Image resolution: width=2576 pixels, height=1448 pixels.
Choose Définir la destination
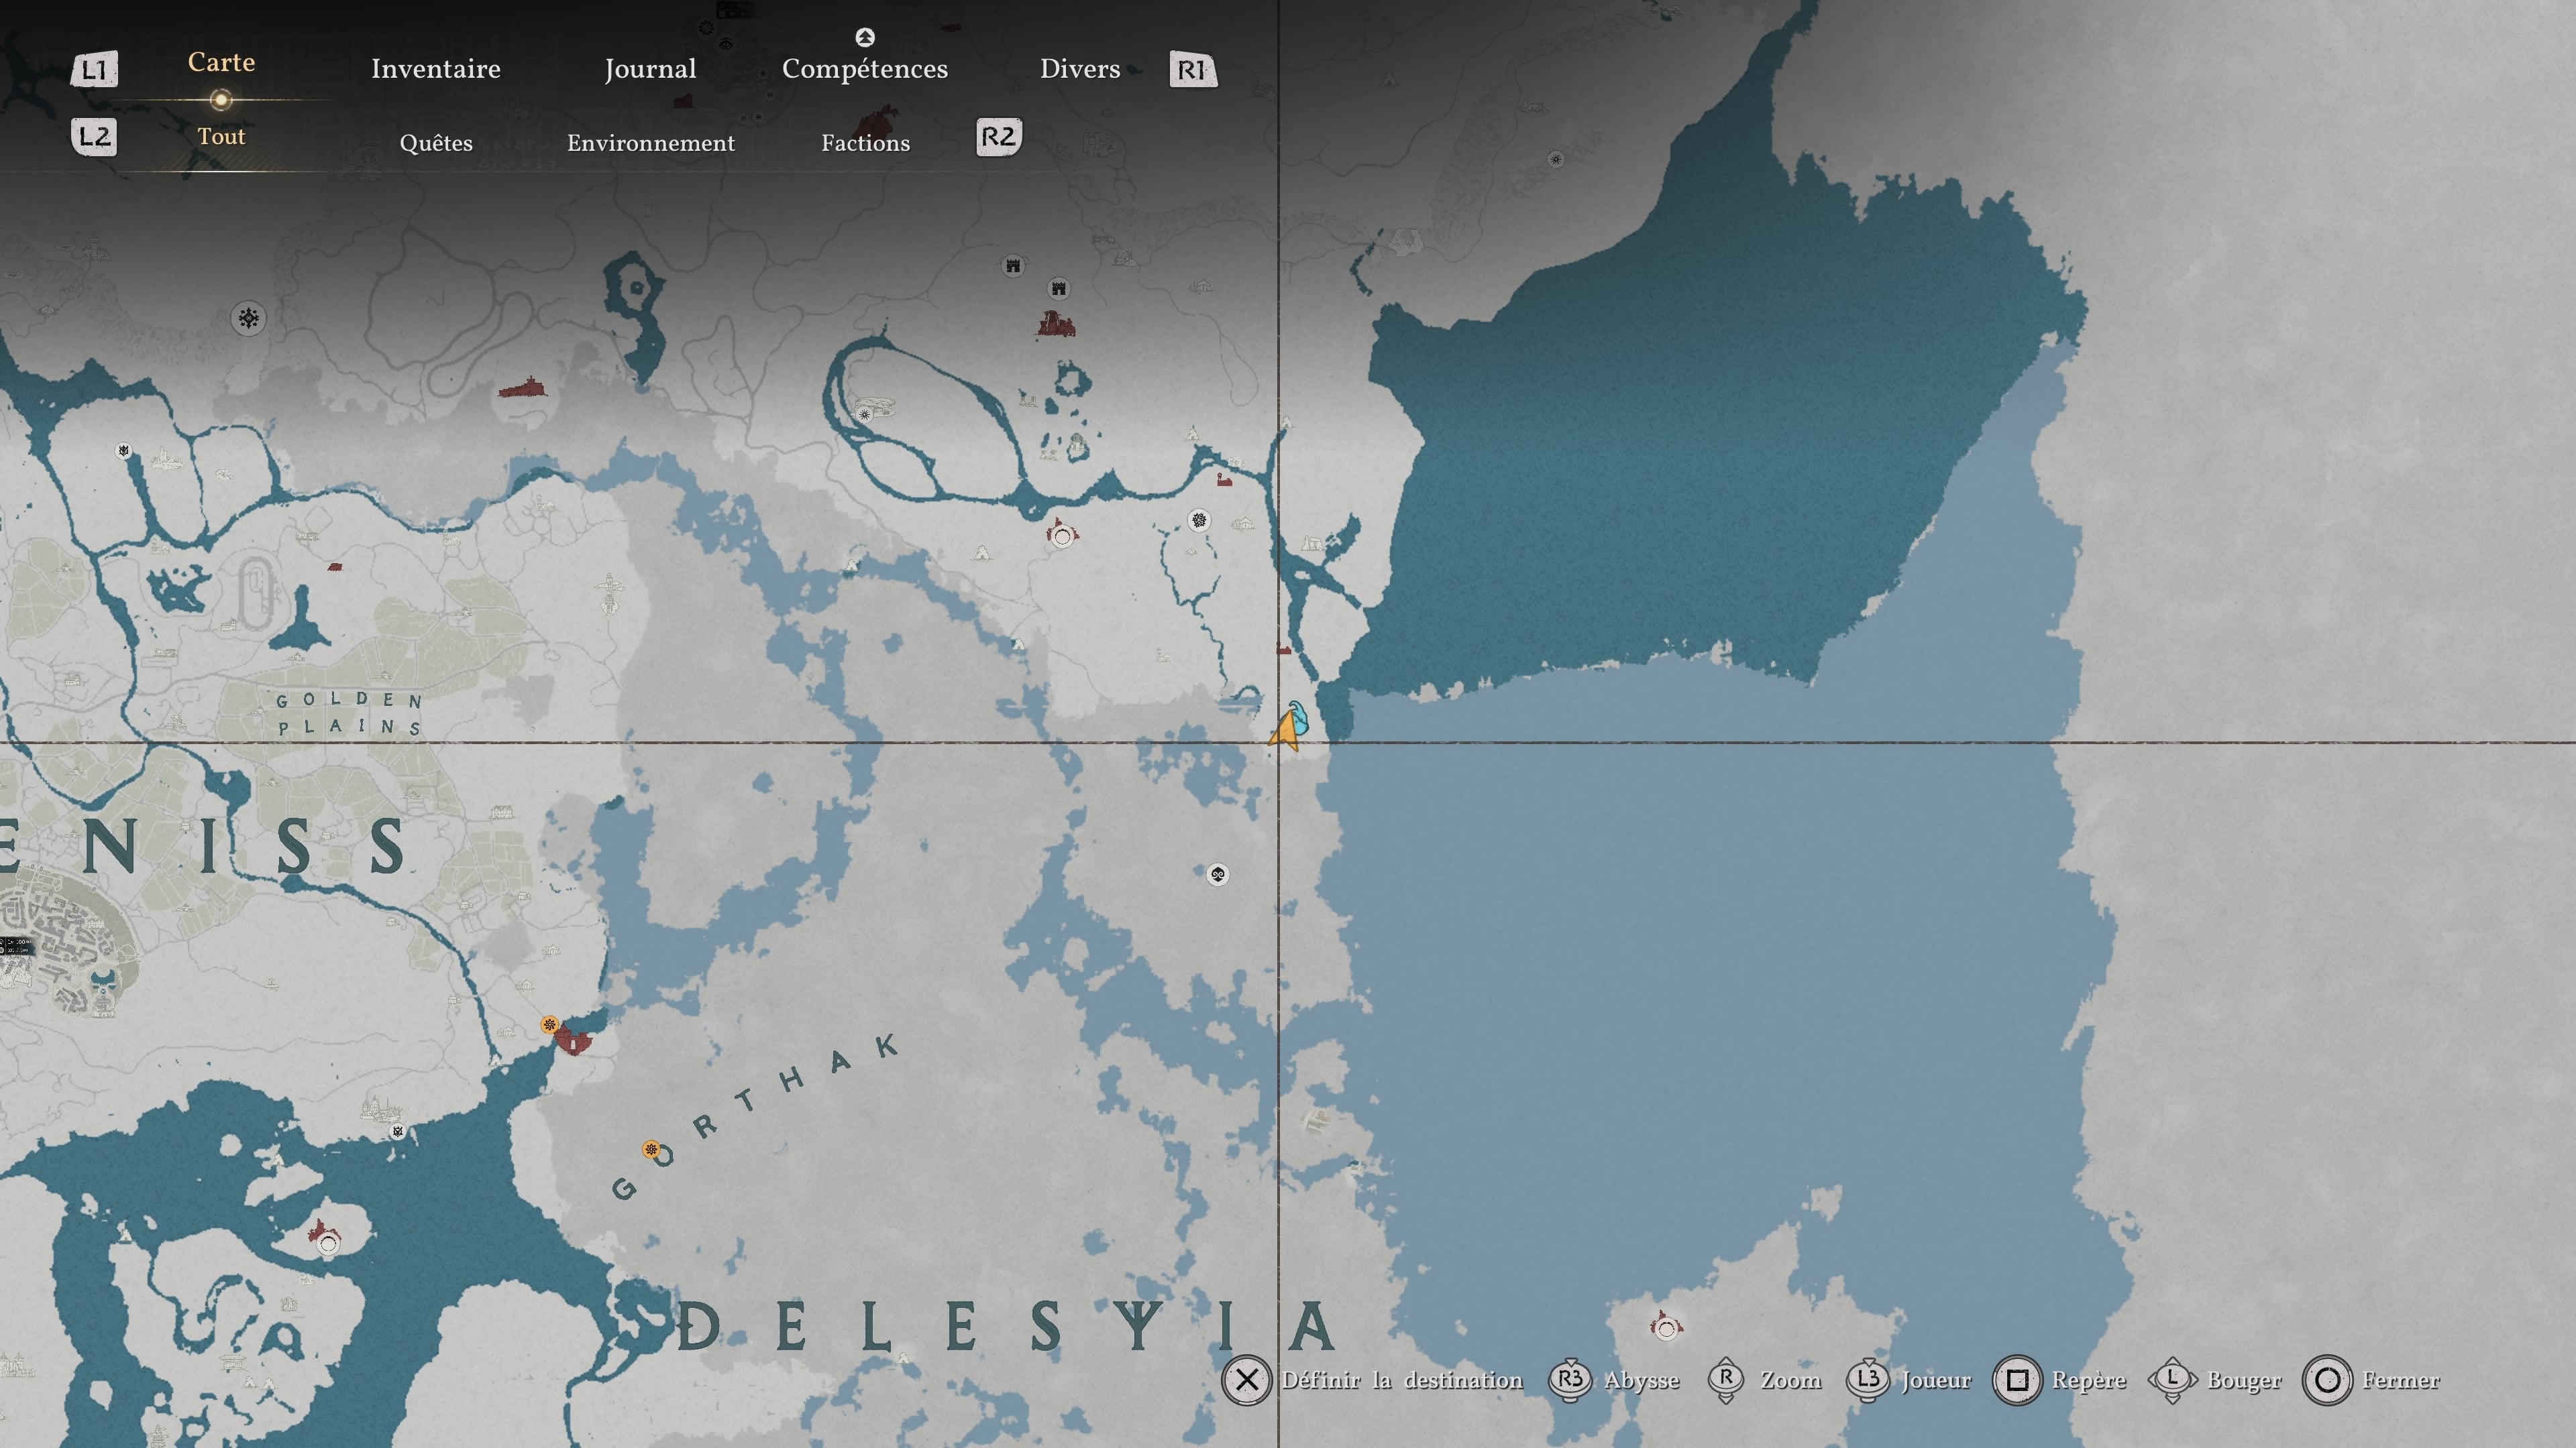pos(1372,1380)
